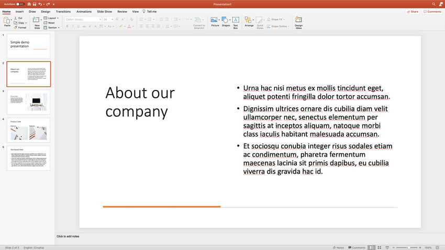Click the Home icon in title bar
Screen dimensions: 445x250
click(x=29, y=4)
